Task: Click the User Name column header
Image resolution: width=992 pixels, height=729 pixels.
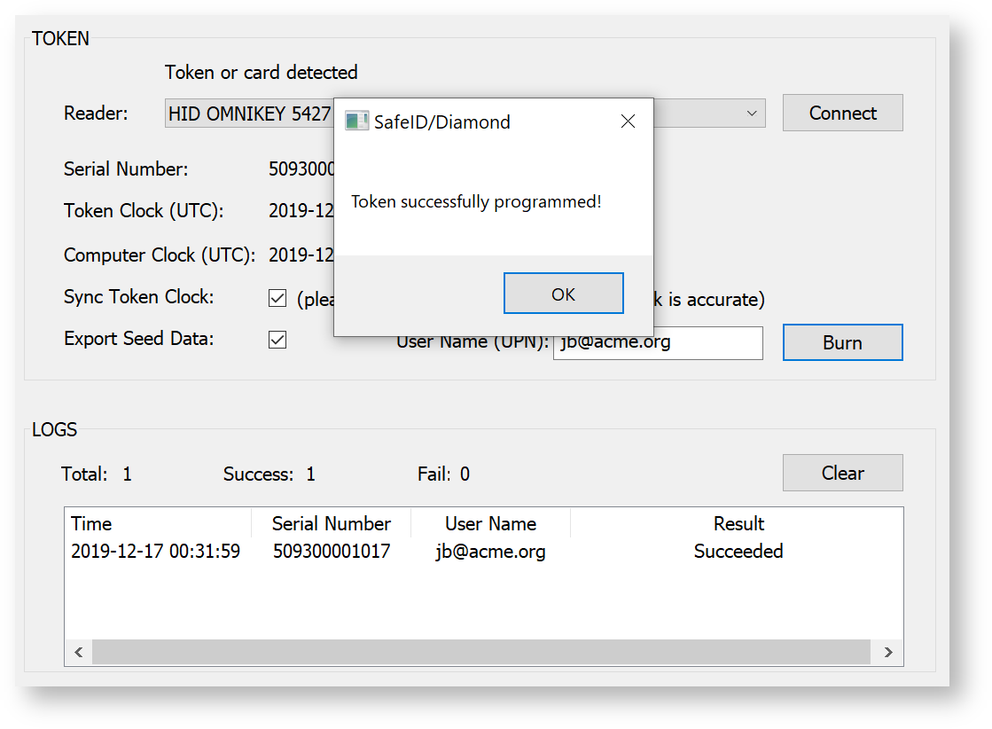Action: 491,523
